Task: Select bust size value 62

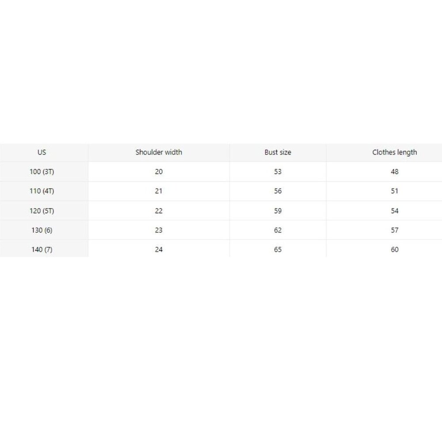Action: point(278,230)
